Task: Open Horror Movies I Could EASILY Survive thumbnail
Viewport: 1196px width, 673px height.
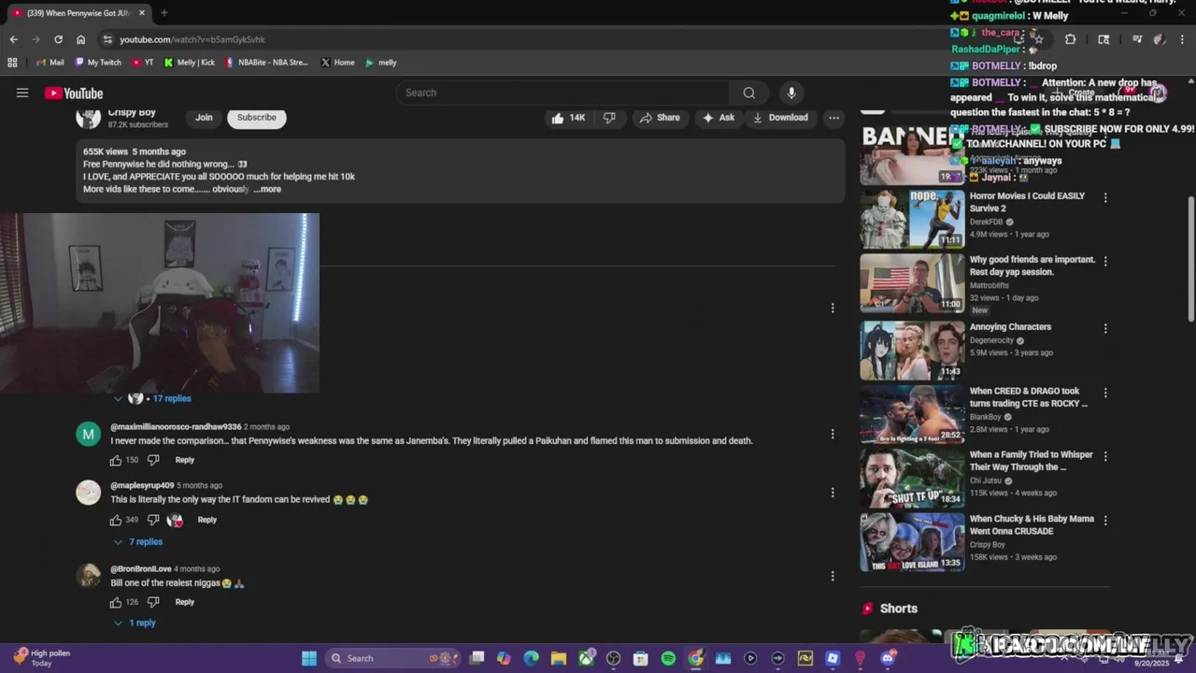Action: [x=912, y=219]
